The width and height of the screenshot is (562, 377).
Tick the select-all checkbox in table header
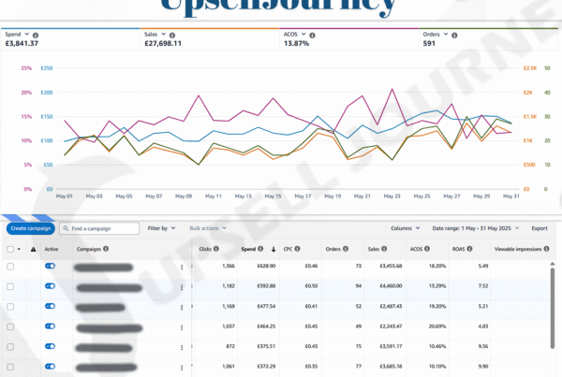tap(10, 249)
